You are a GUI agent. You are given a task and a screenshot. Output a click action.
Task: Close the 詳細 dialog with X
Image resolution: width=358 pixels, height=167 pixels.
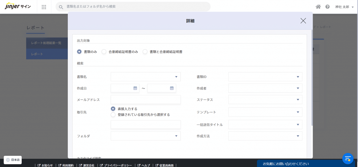coord(303,21)
